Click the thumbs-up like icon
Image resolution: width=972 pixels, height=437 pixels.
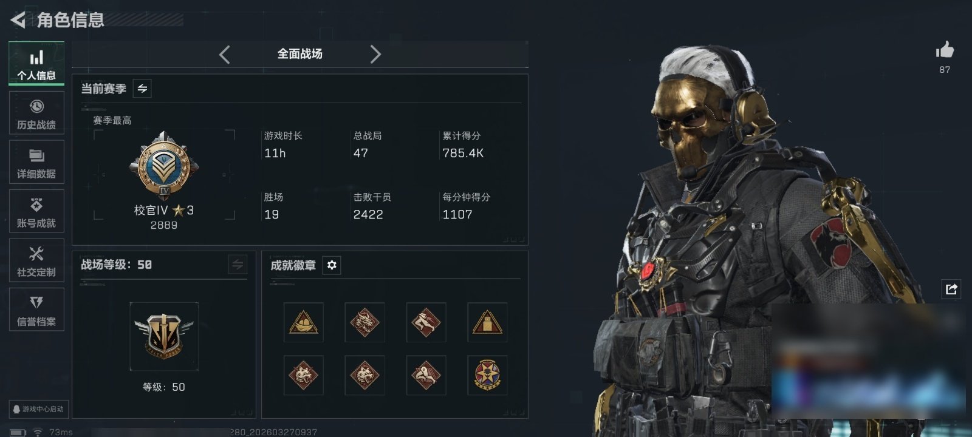point(945,50)
